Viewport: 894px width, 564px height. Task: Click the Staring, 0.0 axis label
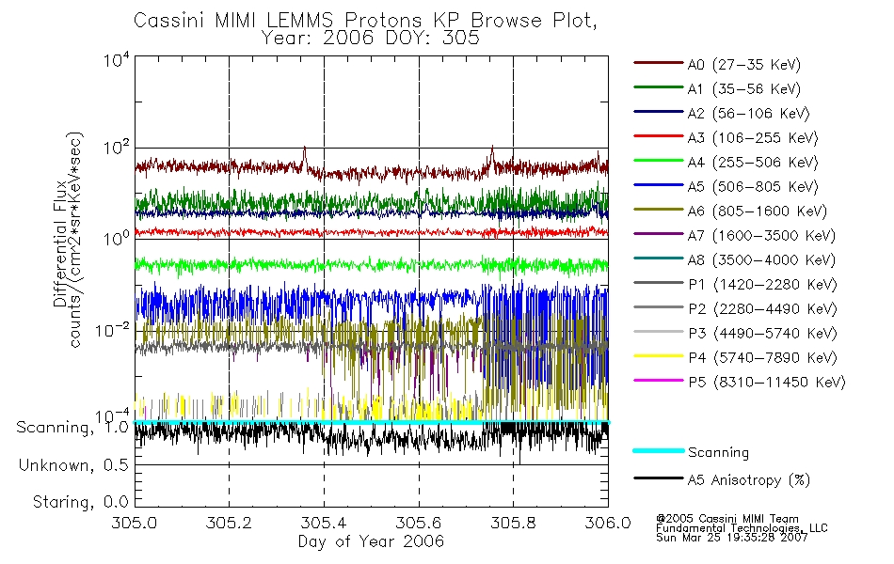click(x=81, y=502)
